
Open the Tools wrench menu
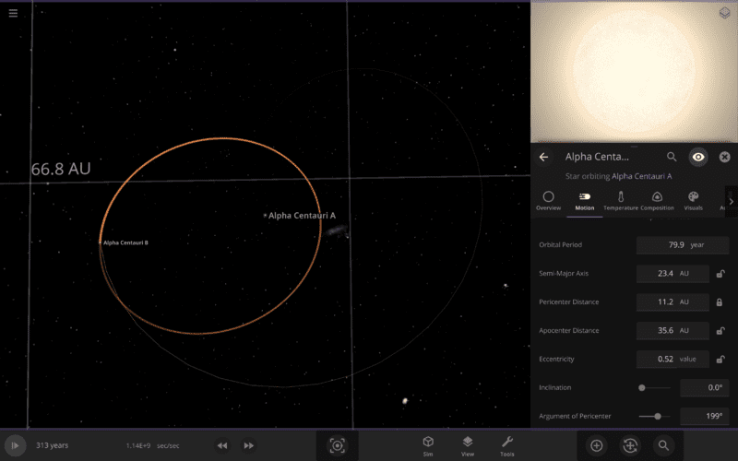tap(507, 445)
